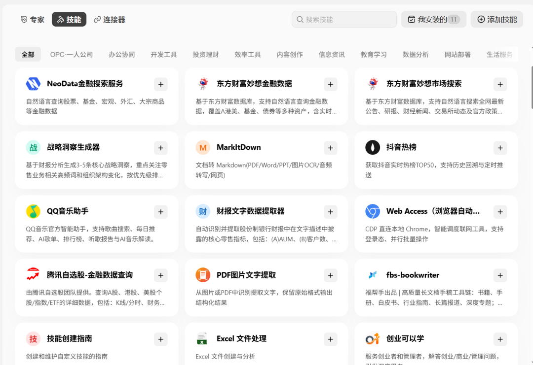
Task: Focus the 搜索技能 search field
Action: pos(344,19)
